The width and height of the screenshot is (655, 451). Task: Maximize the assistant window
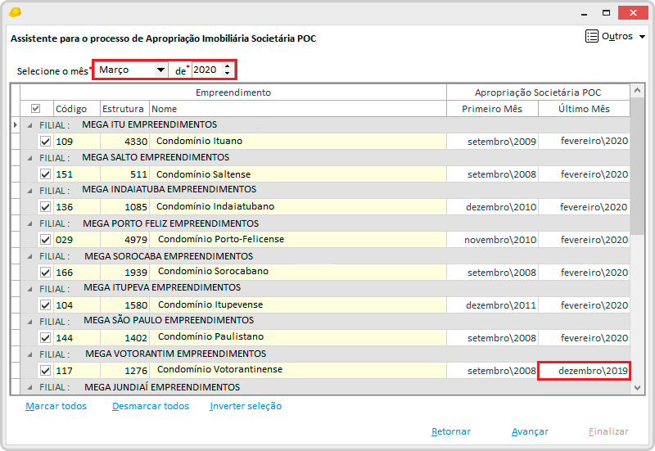[x=606, y=13]
